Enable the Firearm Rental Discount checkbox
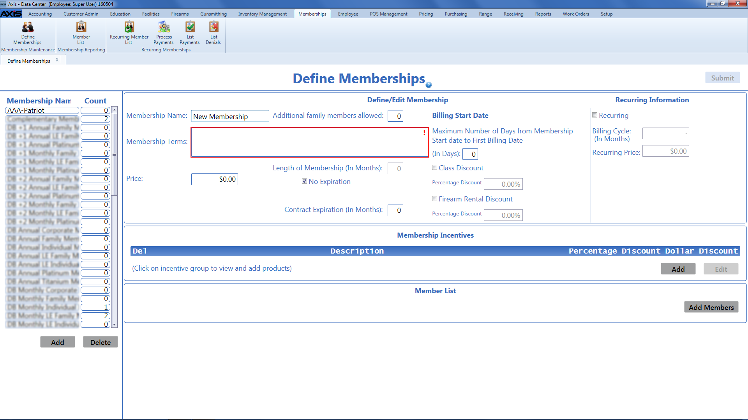This screenshot has height=420, width=748. (x=434, y=199)
